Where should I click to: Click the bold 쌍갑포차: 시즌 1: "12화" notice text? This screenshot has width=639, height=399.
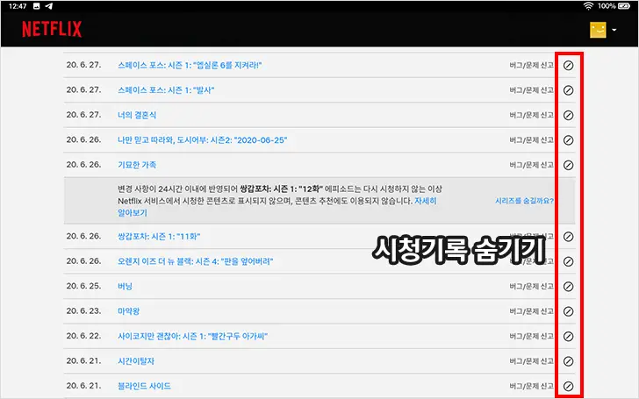(x=281, y=189)
